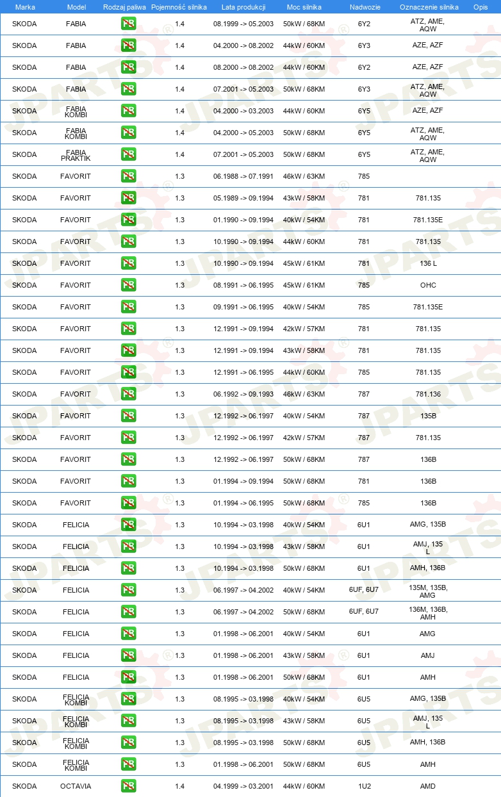Click the 04.2000 -> 03.2003 production years
Screen dimensions: 501x797
pyautogui.click(x=243, y=111)
